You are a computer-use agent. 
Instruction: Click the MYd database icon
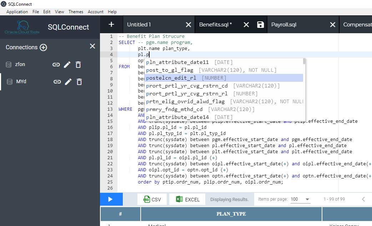pyautogui.click(x=10, y=82)
